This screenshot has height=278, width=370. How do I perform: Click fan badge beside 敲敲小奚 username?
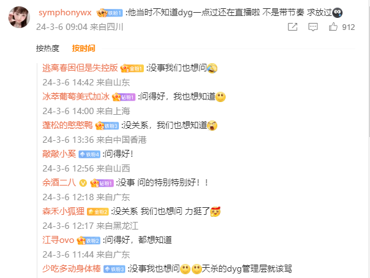(89, 154)
